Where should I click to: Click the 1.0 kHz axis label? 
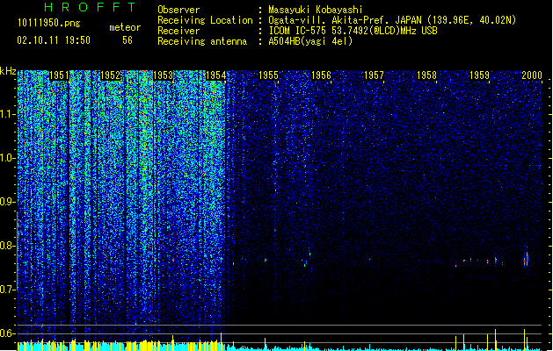tap(8, 158)
